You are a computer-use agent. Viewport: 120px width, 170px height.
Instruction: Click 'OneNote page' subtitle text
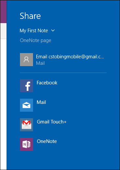[36, 40]
